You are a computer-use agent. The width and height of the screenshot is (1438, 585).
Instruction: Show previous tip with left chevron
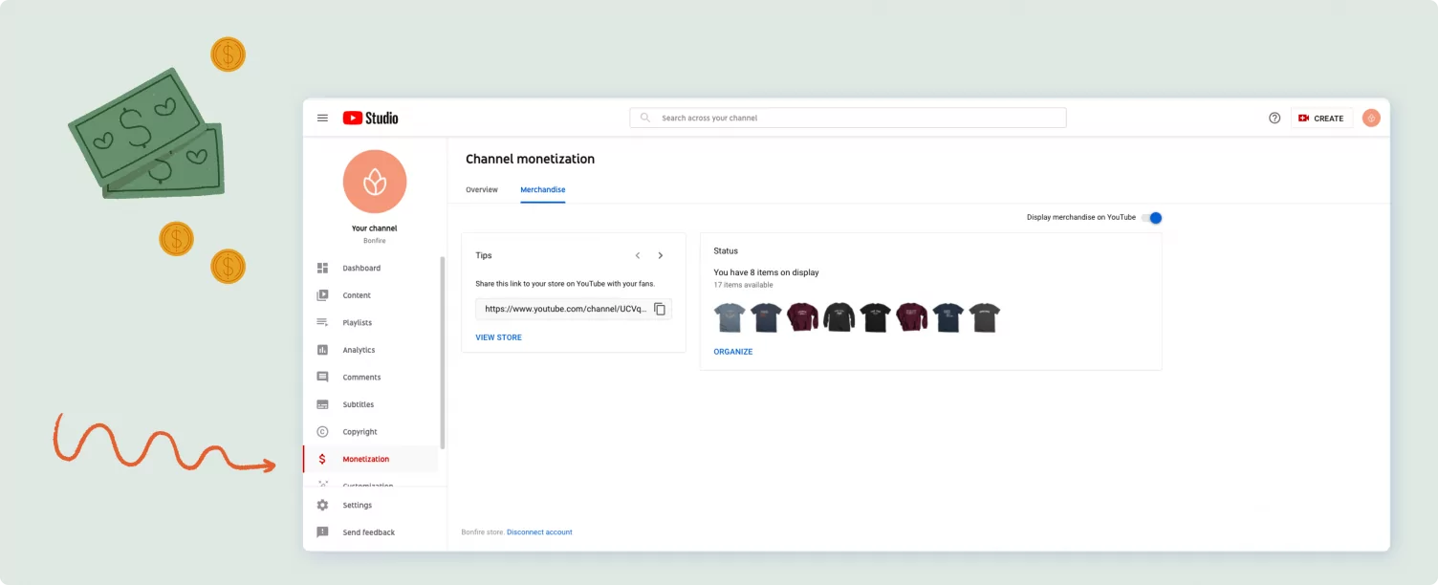coord(638,255)
